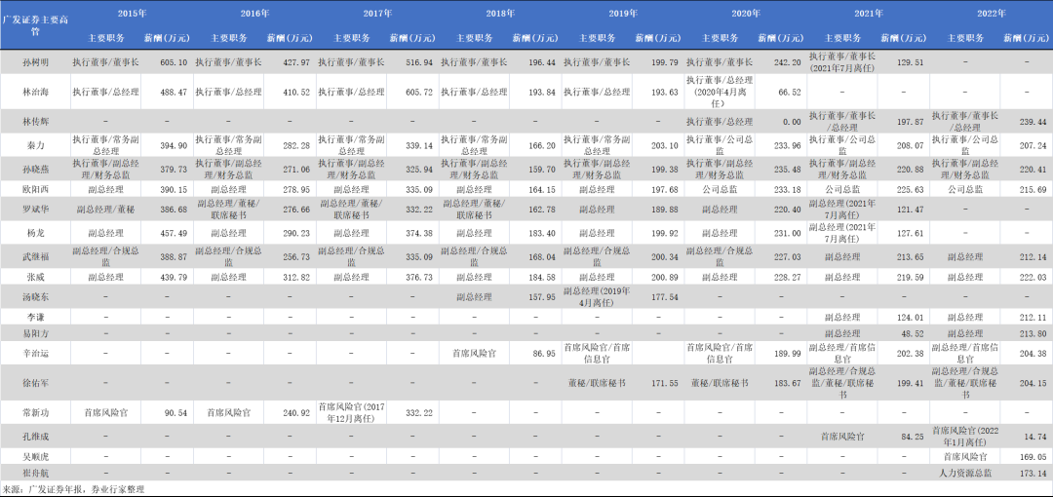Select the name cell 林传辉
This screenshot has height=497, width=1053.
tap(35, 122)
